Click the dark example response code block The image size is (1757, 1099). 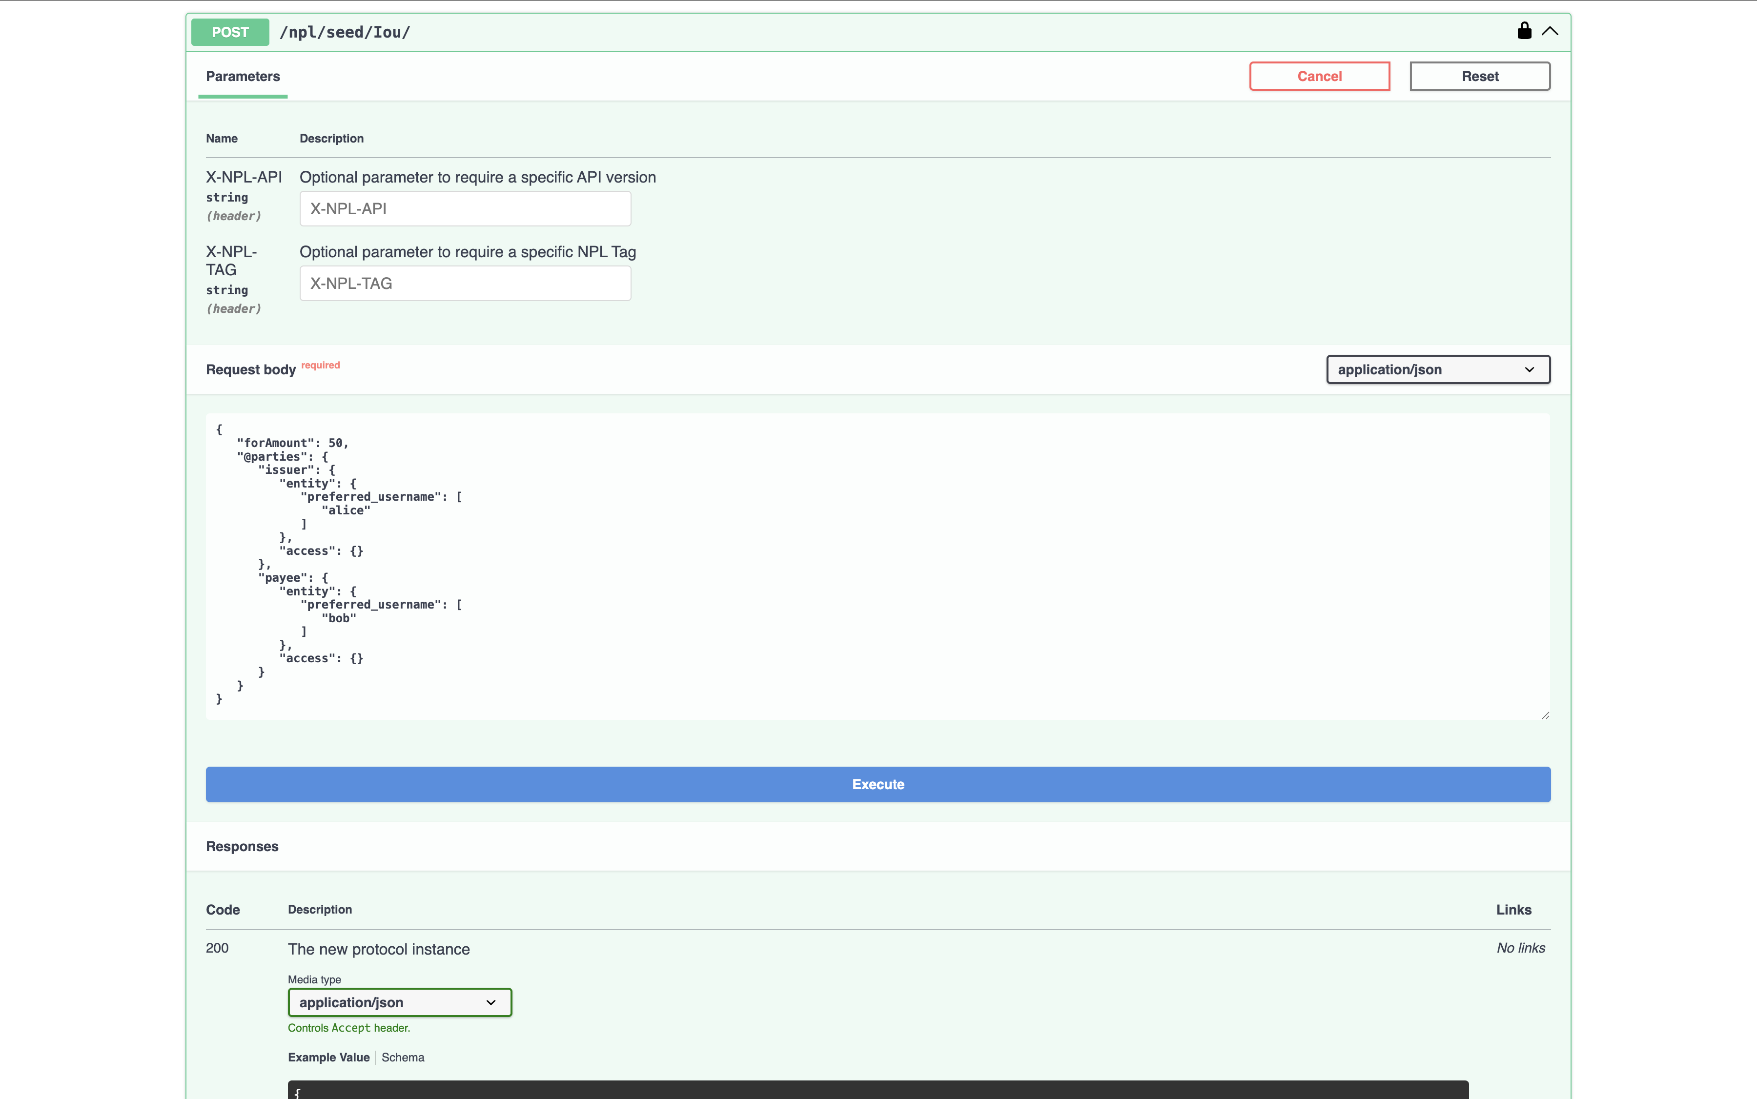click(x=878, y=1090)
